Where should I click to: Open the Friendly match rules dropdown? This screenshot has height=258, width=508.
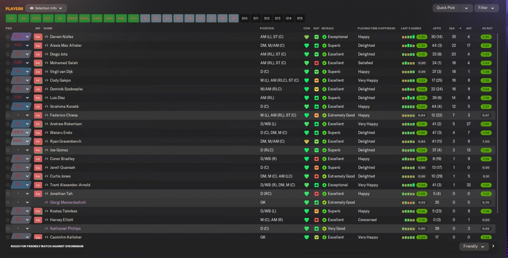tap(474, 247)
